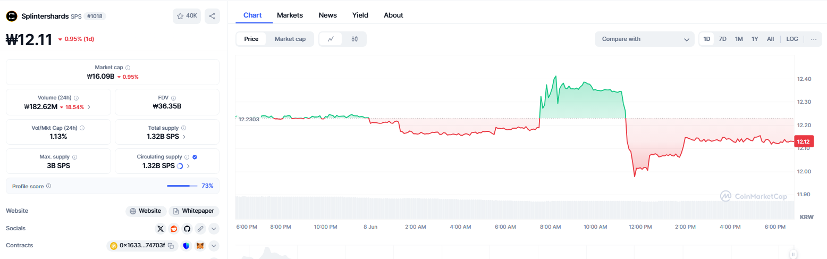Open the Markets tab
Image resolution: width=827 pixels, height=259 pixels.
point(290,15)
